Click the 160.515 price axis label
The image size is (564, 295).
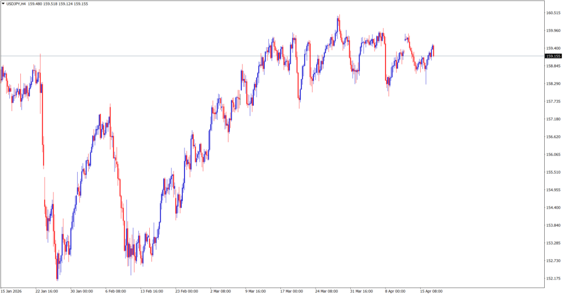552,13
